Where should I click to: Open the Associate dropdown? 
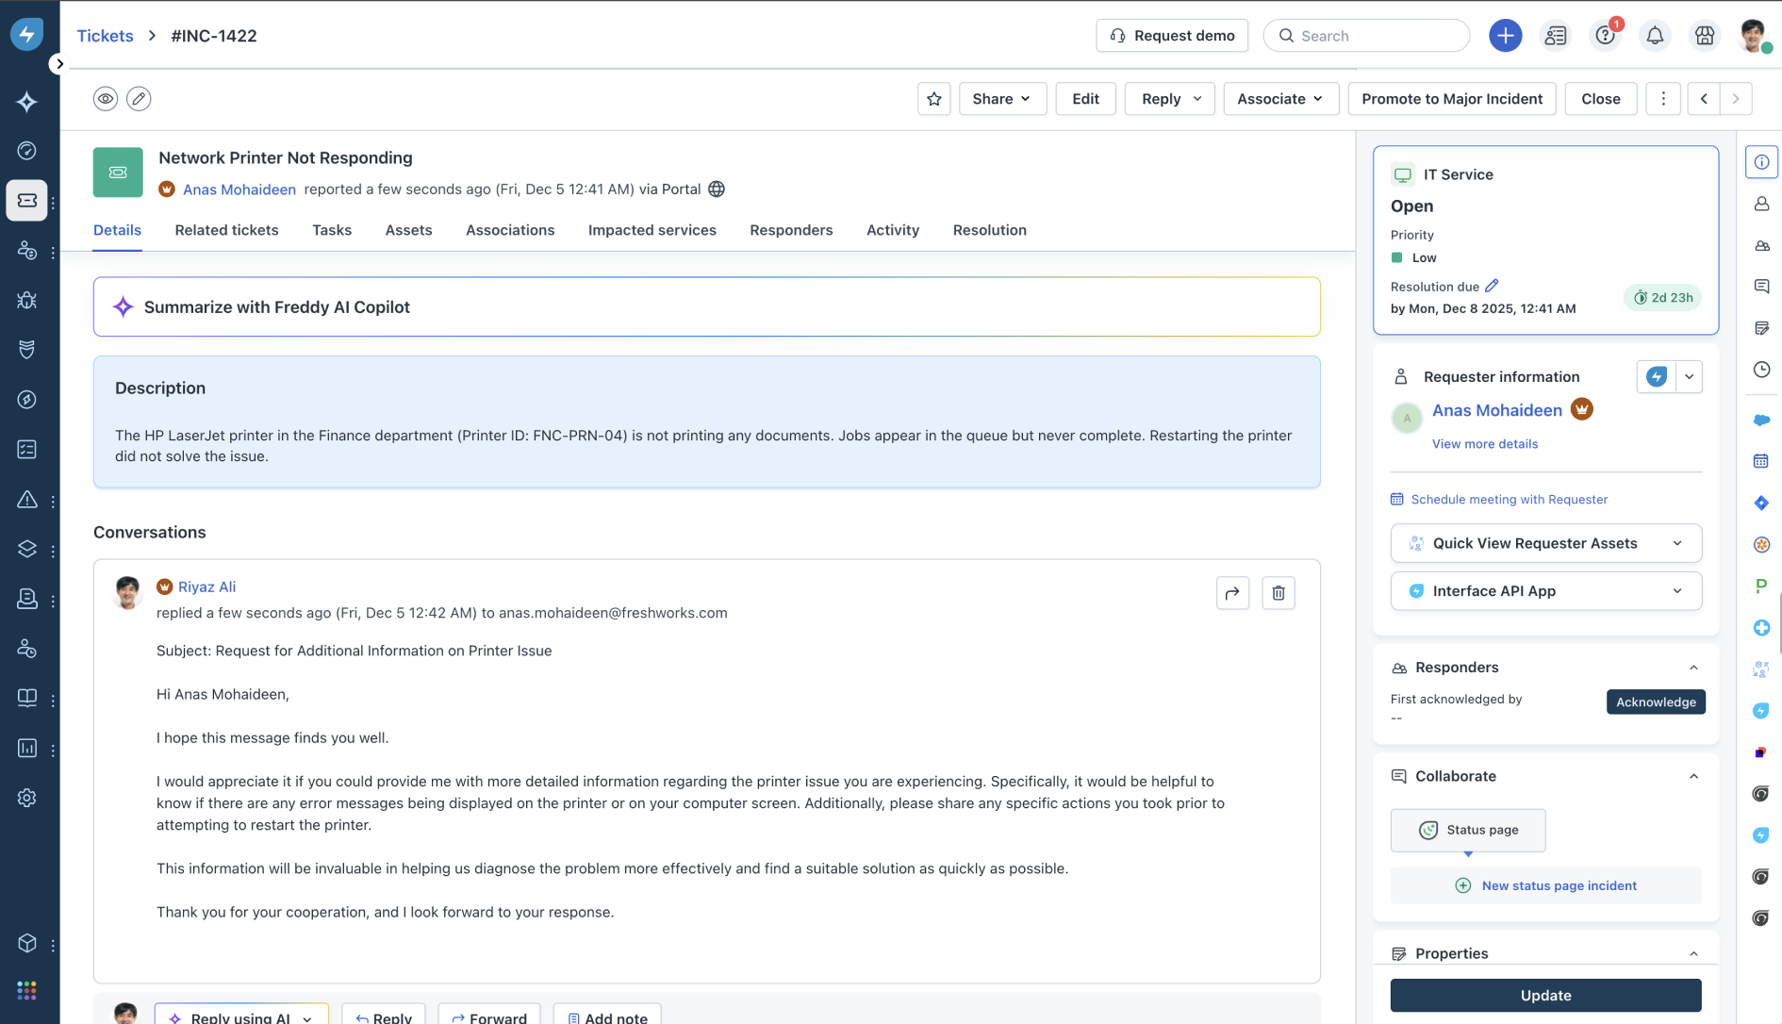click(1280, 98)
